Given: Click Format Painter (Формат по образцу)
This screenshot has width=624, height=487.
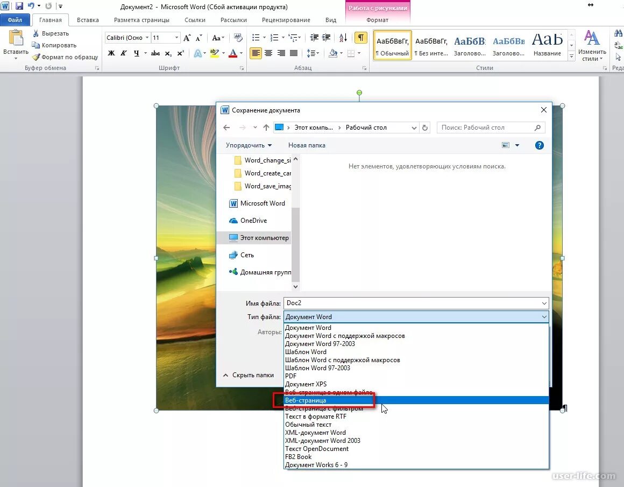Looking at the screenshot, I should pos(65,57).
